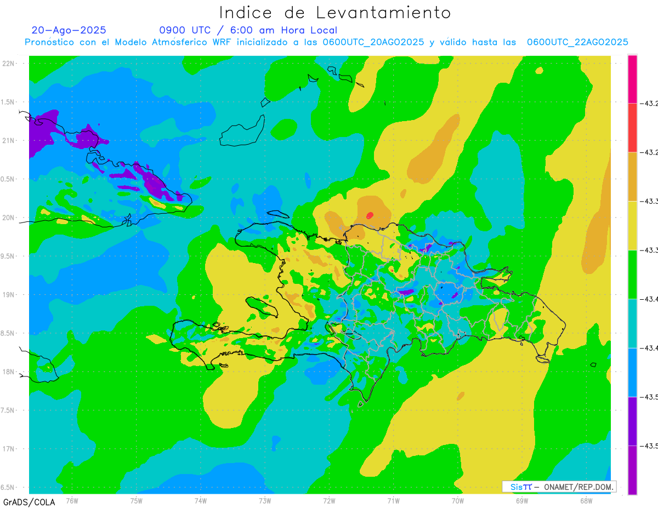
Task: Select the green swatch in the legend bar
Action: [632, 274]
